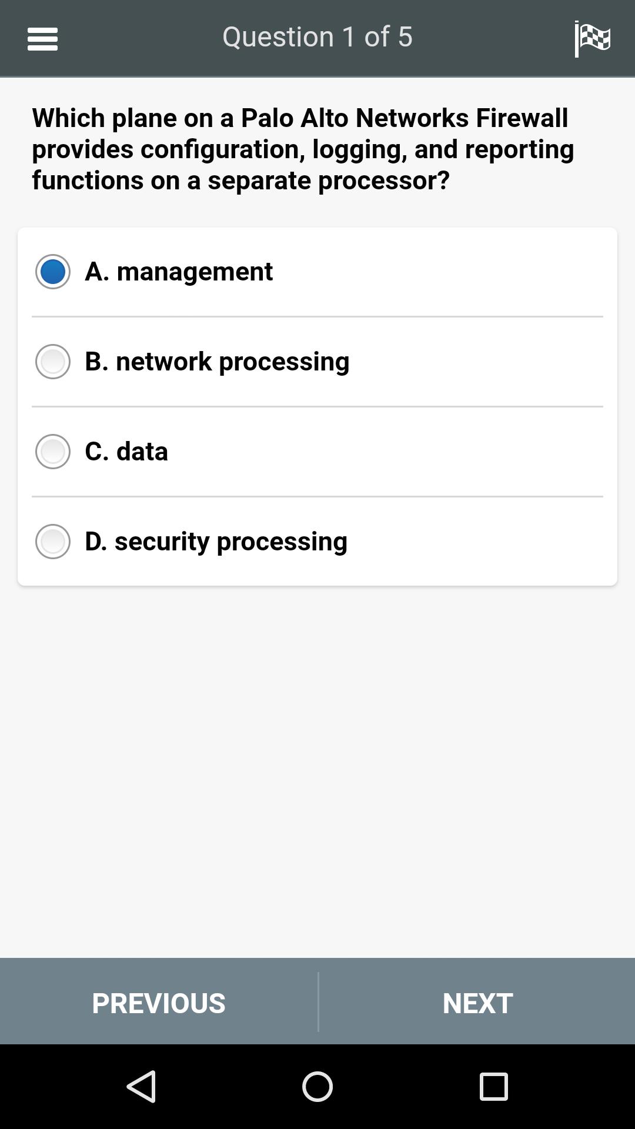Pick the radio button for security processing
The image size is (635, 1129).
coord(53,542)
